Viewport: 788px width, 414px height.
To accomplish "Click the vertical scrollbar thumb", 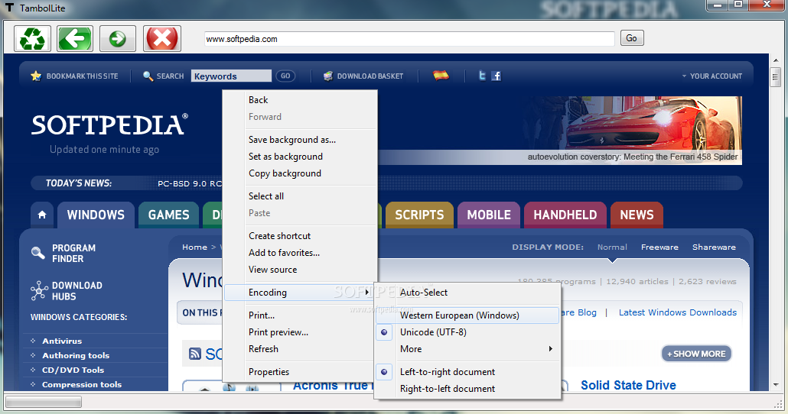I will coord(776,77).
